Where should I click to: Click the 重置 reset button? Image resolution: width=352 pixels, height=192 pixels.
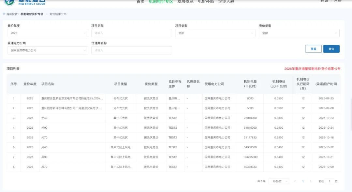pos(313,49)
